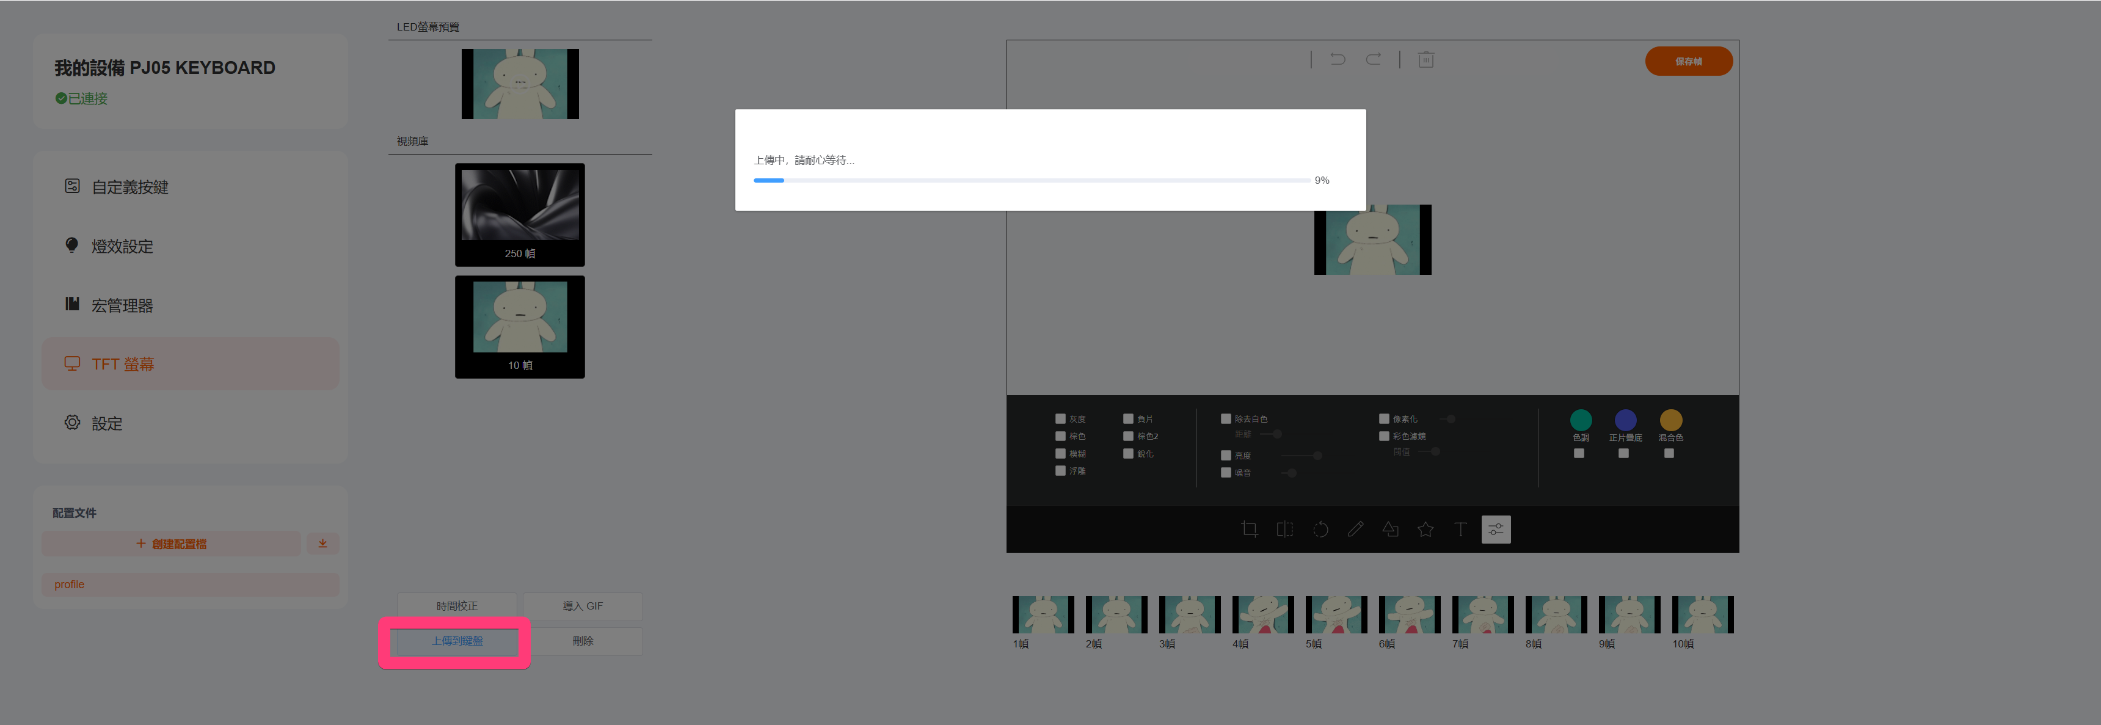Select the star Icon tool

[x=1426, y=530]
